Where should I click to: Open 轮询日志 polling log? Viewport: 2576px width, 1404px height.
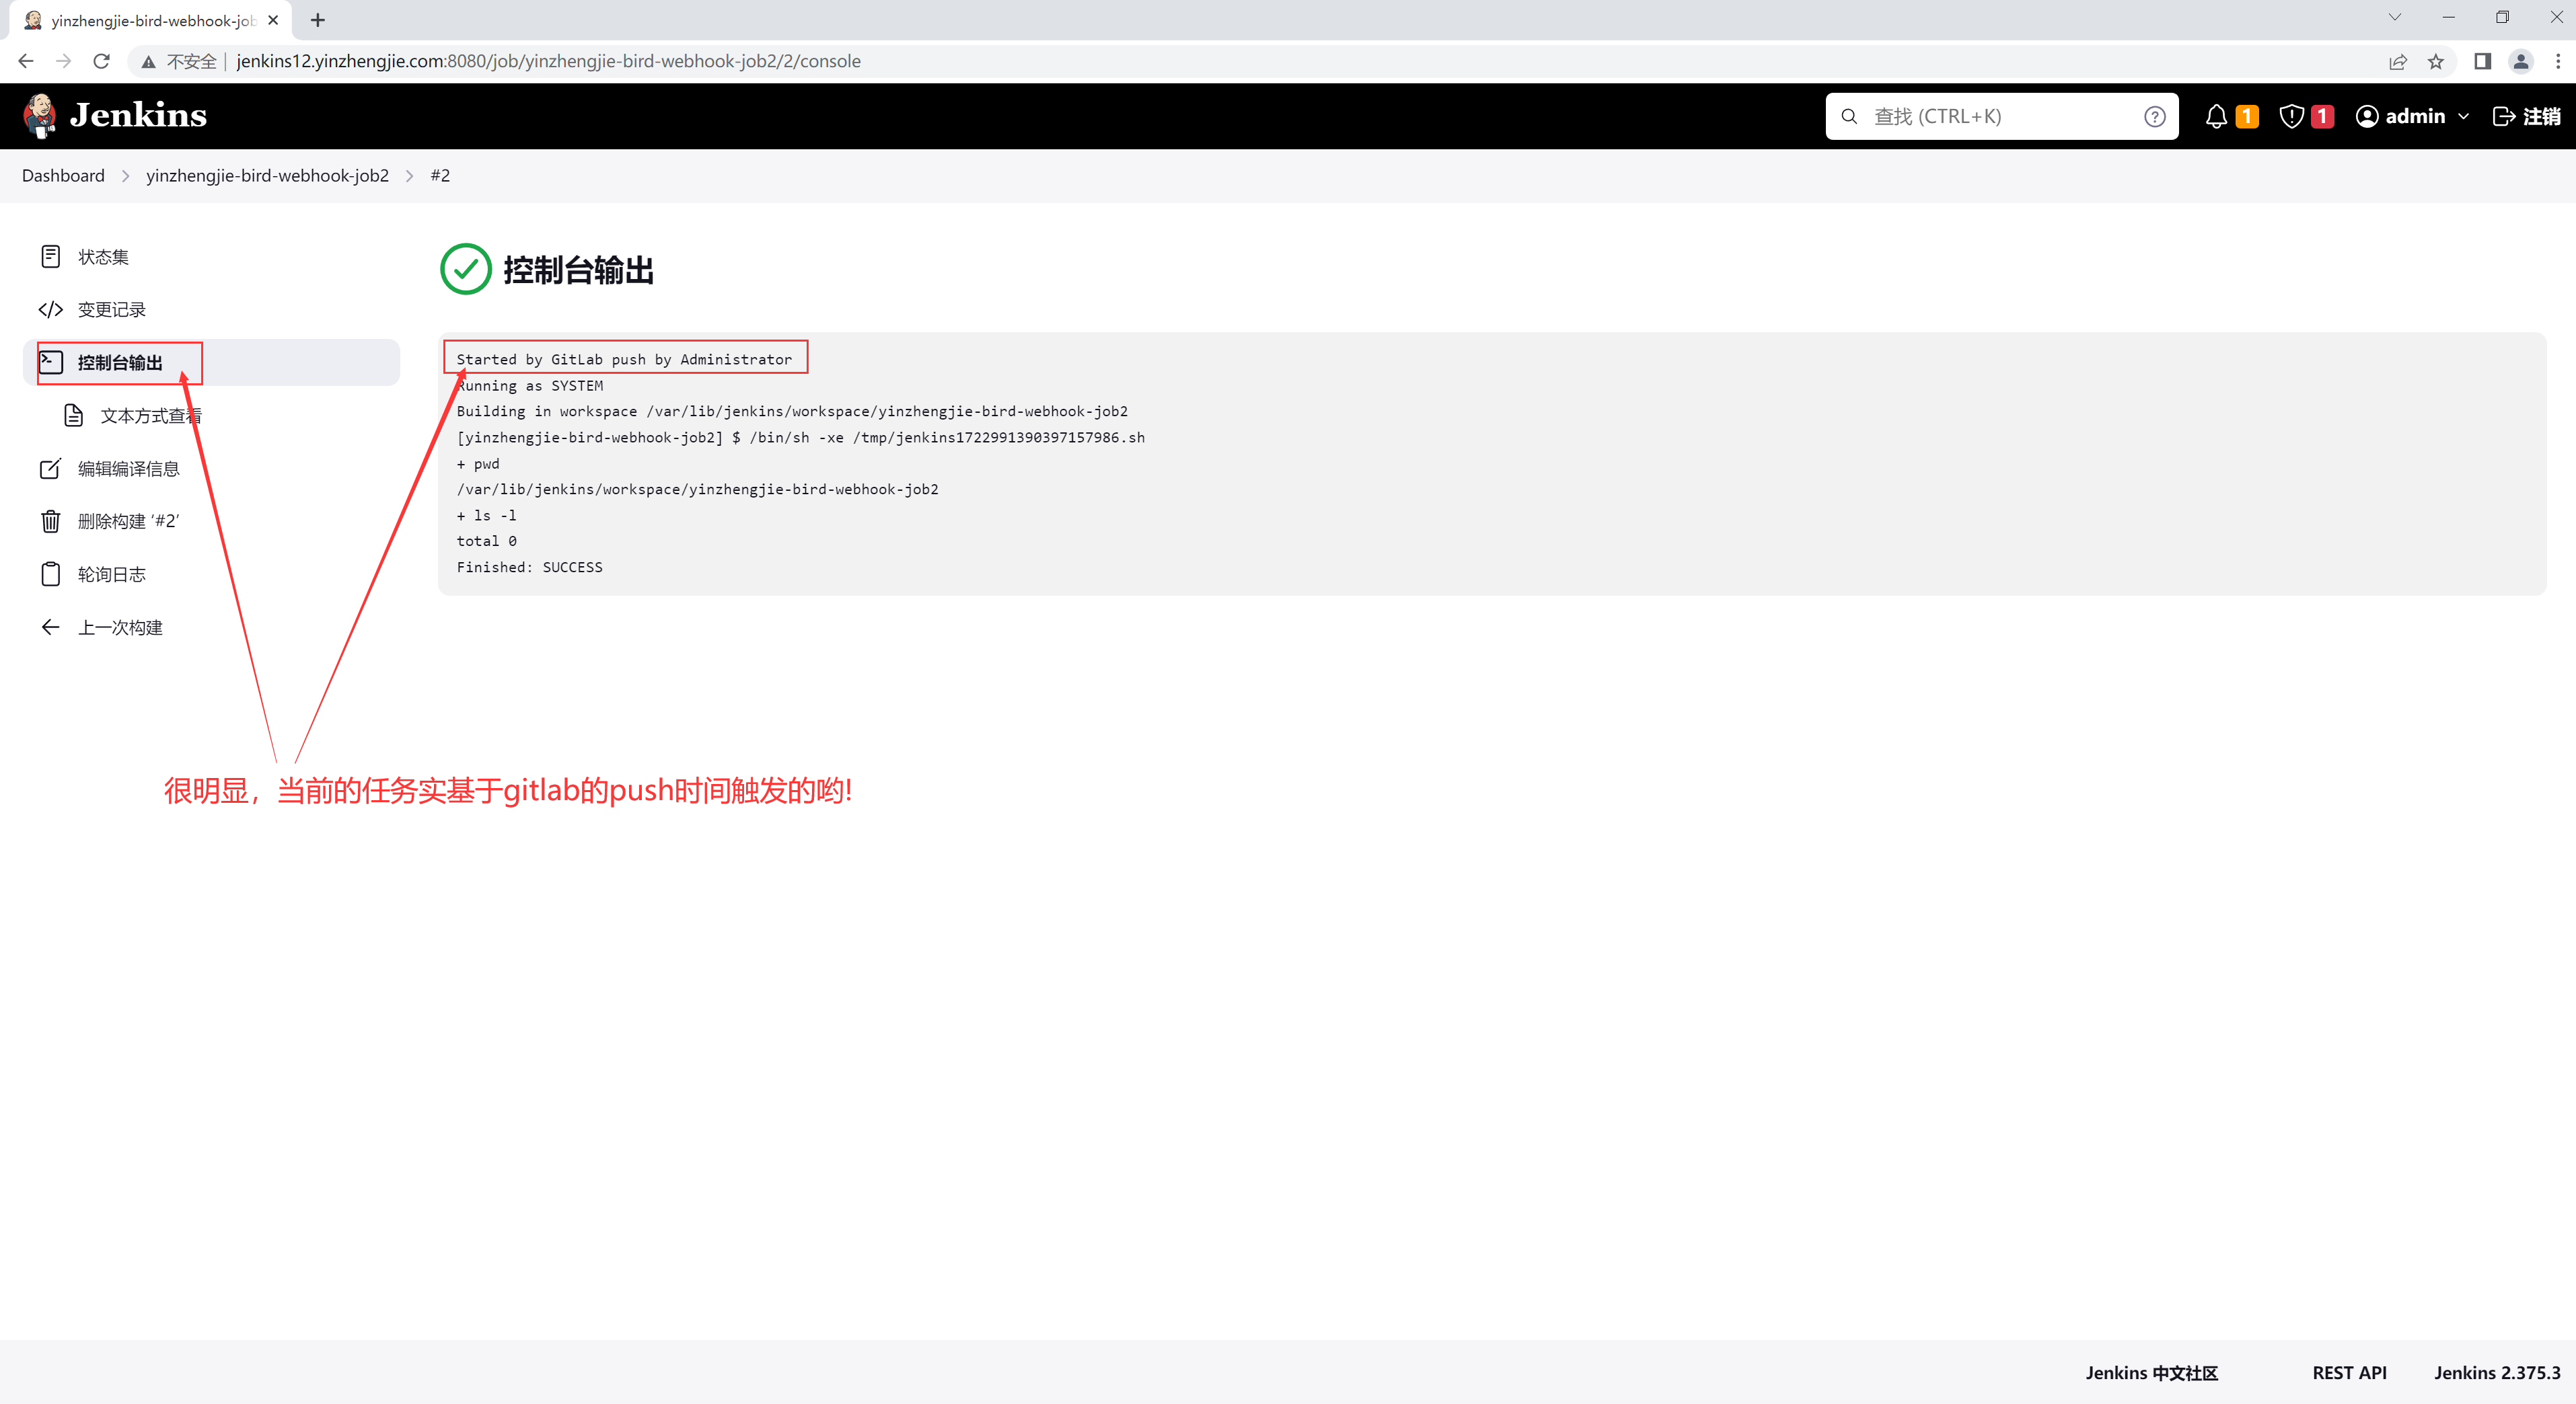(x=111, y=575)
